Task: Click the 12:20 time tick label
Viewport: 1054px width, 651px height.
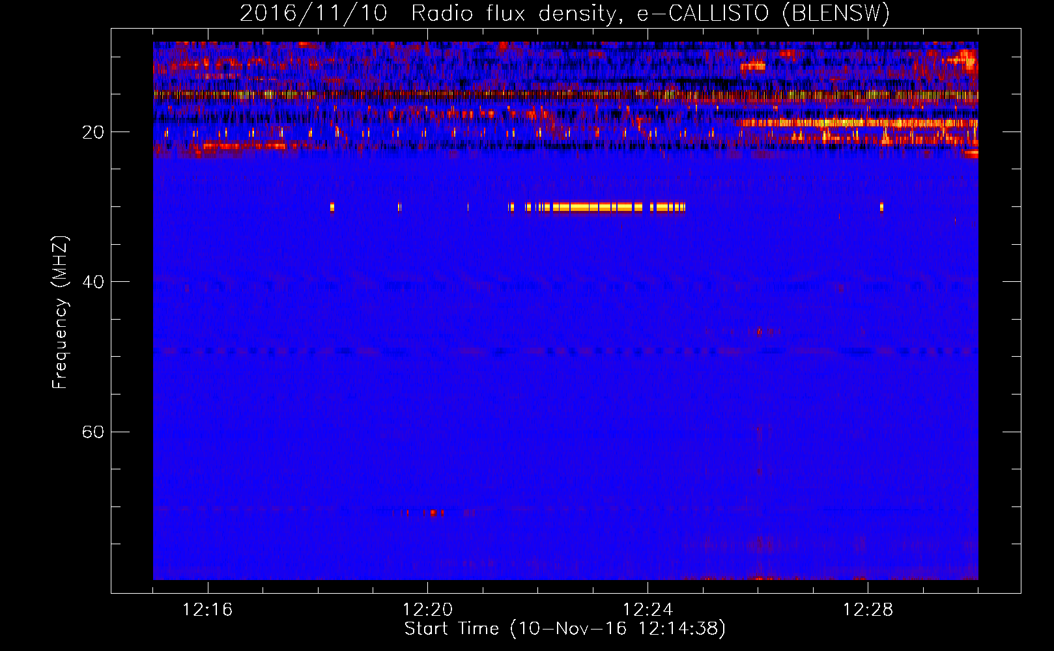Action: (x=428, y=610)
